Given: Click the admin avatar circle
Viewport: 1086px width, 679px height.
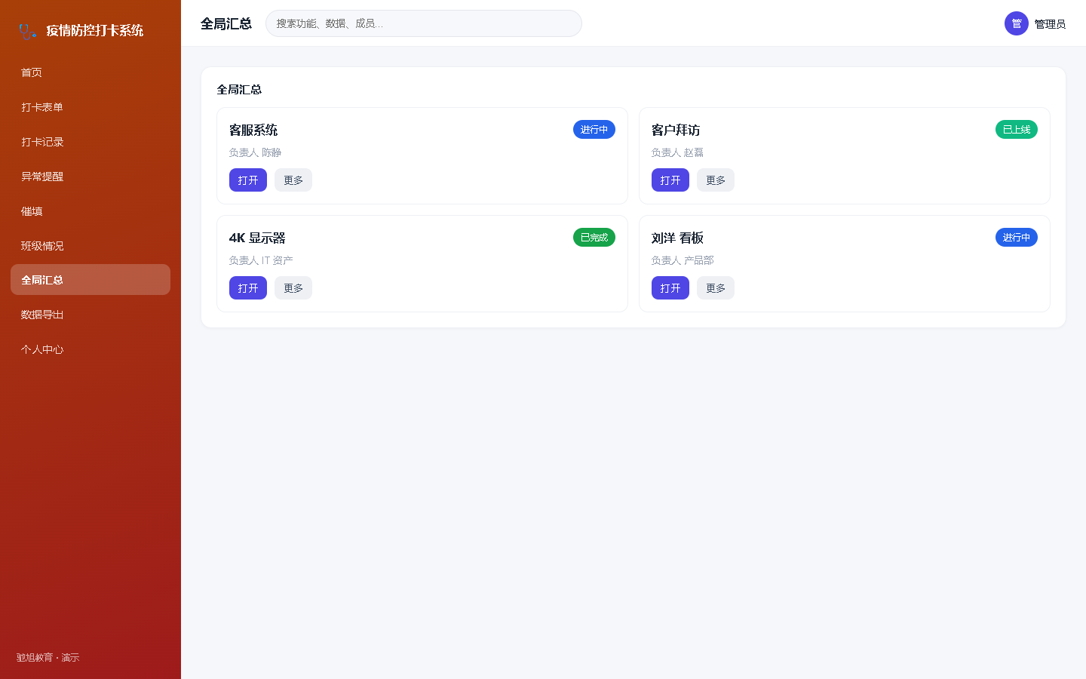Looking at the screenshot, I should click(1017, 23).
